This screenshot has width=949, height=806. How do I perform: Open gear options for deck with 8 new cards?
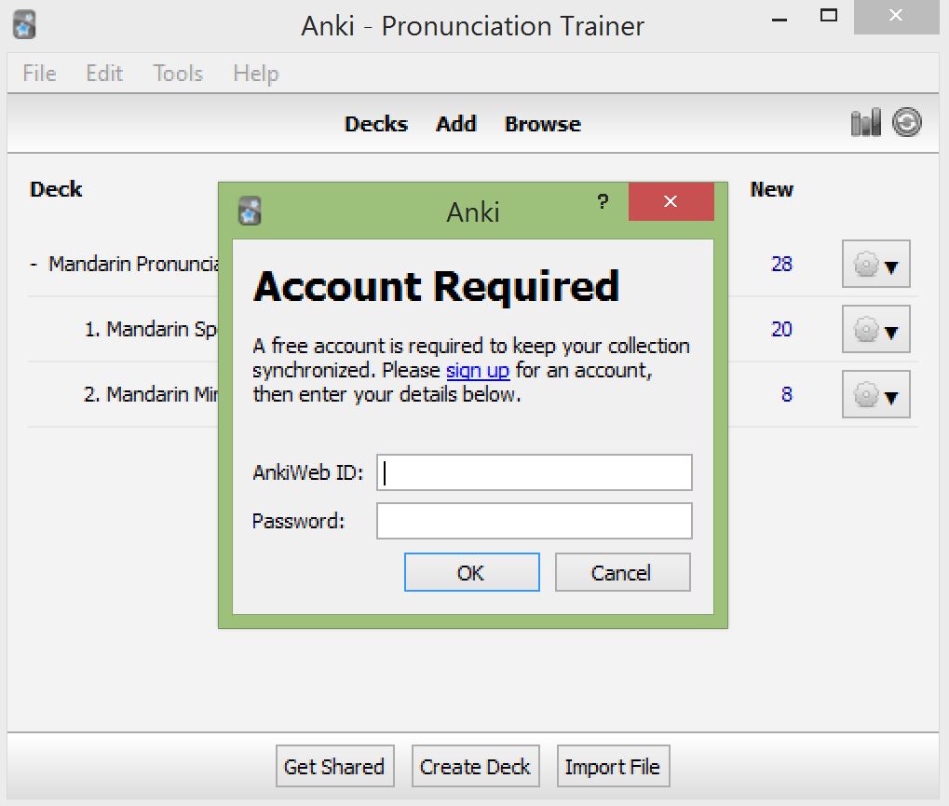[x=875, y=395]
